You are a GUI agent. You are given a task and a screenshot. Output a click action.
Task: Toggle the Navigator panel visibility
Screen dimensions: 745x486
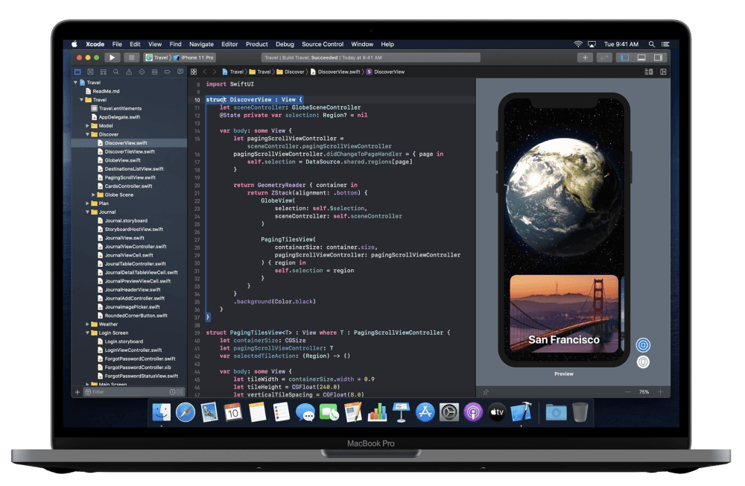(x=625, y=57)
